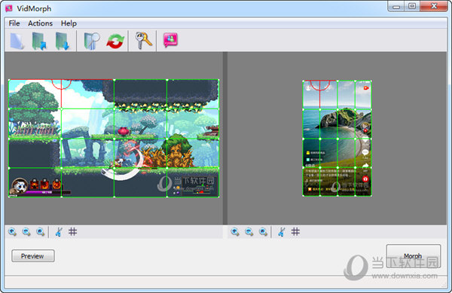Click the pink community chat icon
This screenshot has height=293, width=452.
pyautogui.click(x=170, y=40)
